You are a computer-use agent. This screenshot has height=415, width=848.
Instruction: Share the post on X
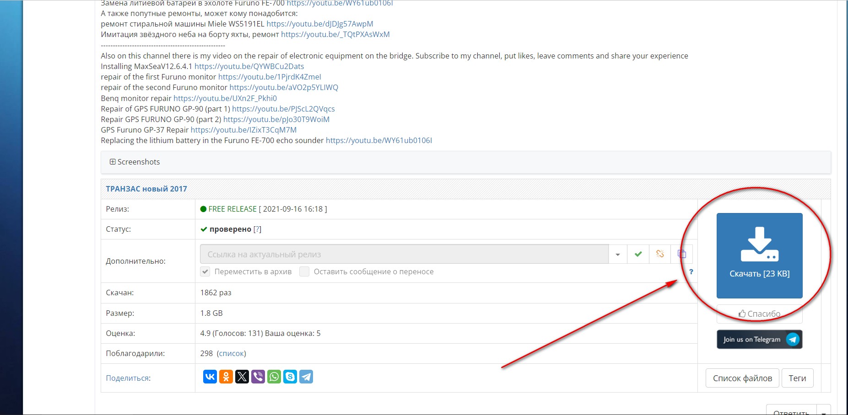click(x=242, y=377)
